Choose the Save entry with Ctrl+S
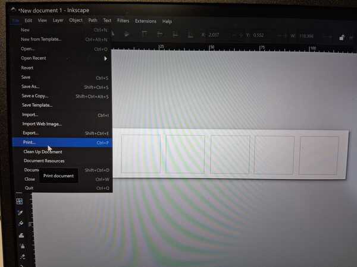Image resolution: width=357 pixels, height=267 pixels. coord(62,77)
